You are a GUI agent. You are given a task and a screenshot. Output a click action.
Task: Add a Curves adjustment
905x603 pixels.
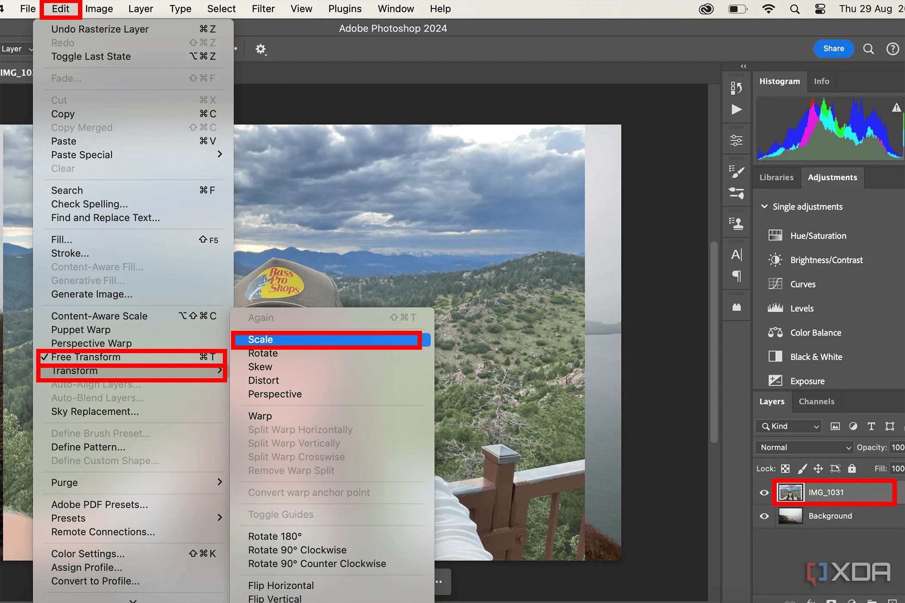[802, 284]
